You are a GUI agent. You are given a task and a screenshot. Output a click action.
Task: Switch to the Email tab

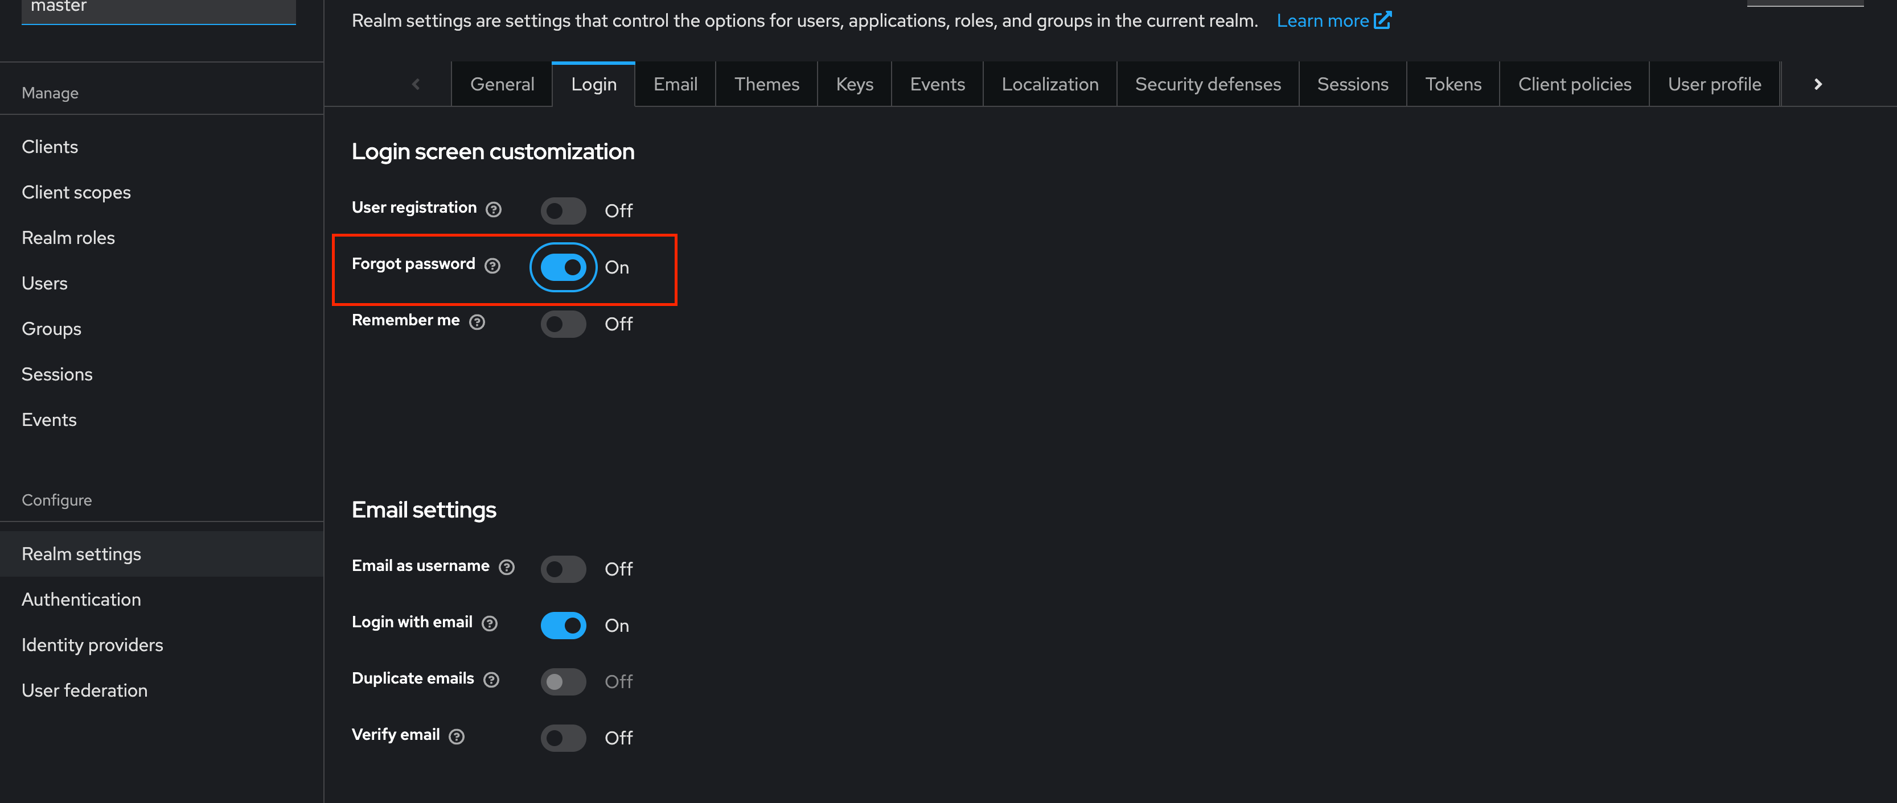(675, 84)
